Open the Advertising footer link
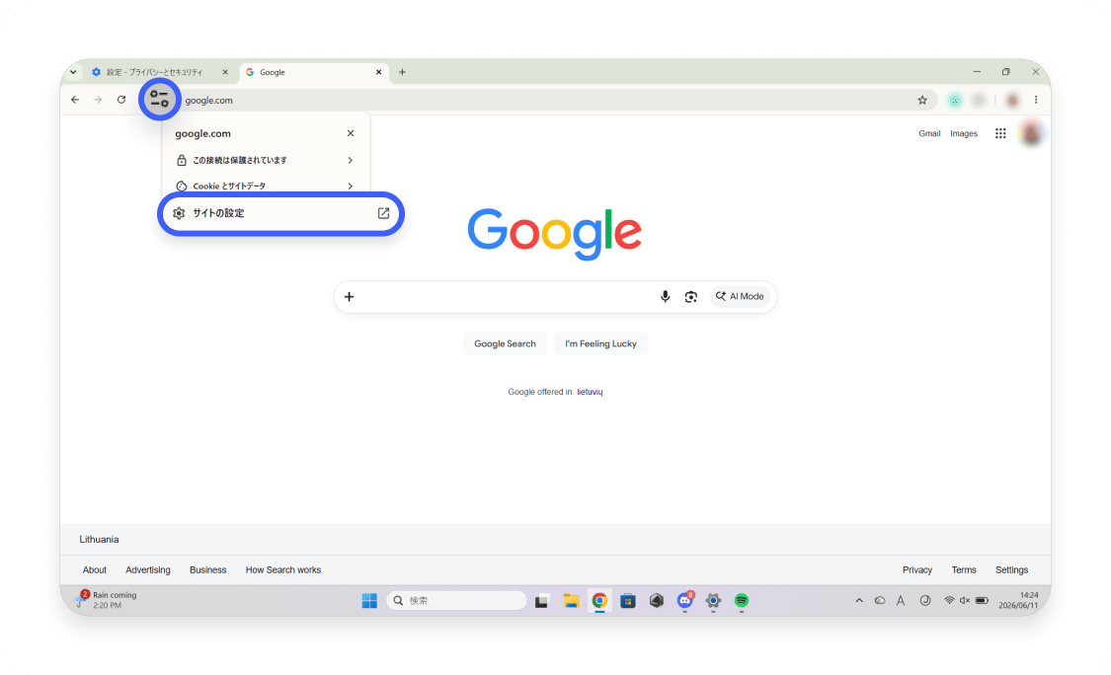This screenshot has height=675, width=1111. point(148,570)
